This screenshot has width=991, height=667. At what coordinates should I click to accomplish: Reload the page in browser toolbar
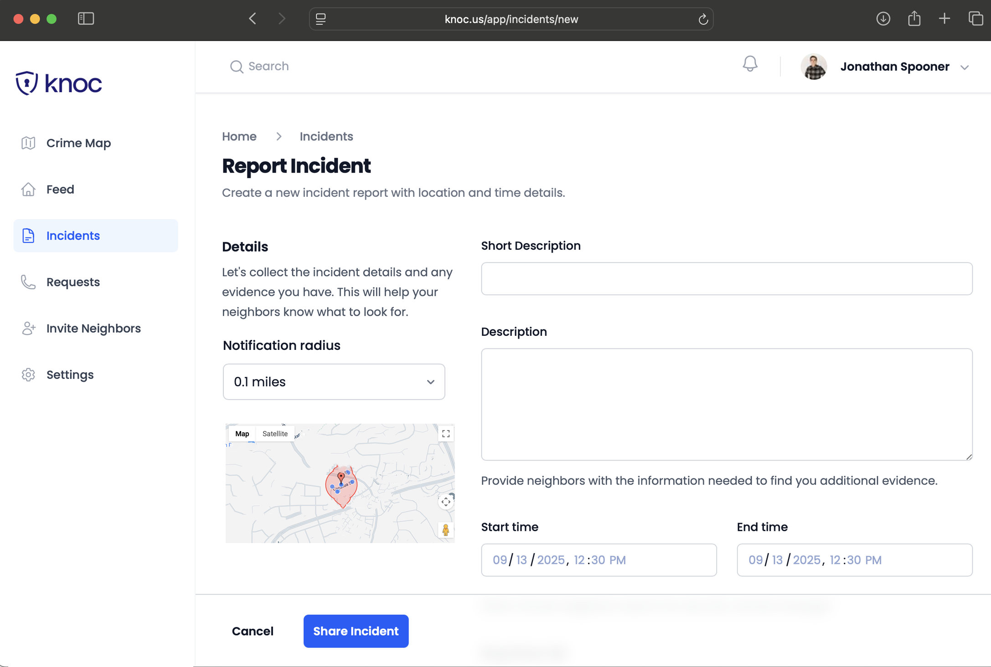pyautogui.click(x=703, y=19)
